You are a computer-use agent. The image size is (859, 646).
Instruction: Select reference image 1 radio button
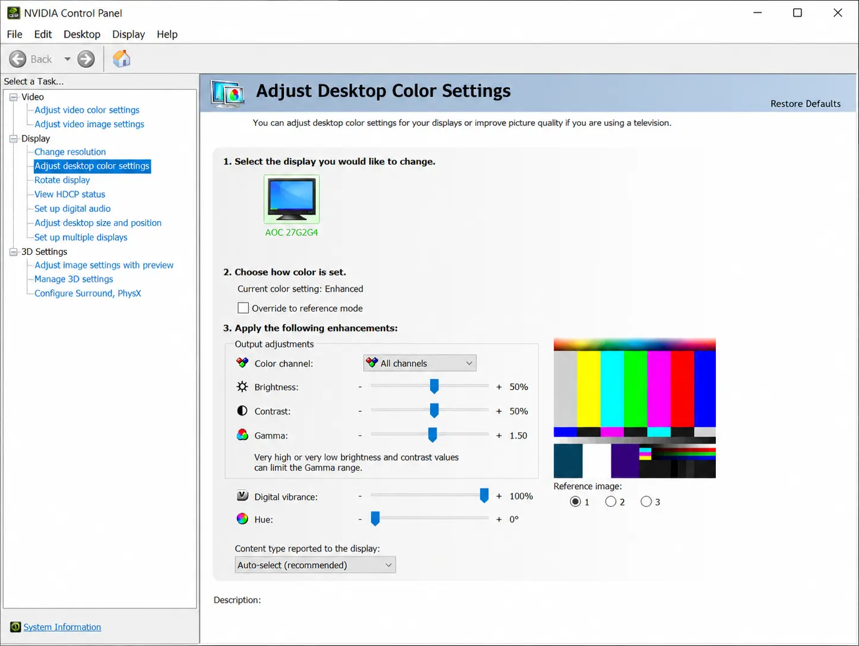(x=575, y=502)
